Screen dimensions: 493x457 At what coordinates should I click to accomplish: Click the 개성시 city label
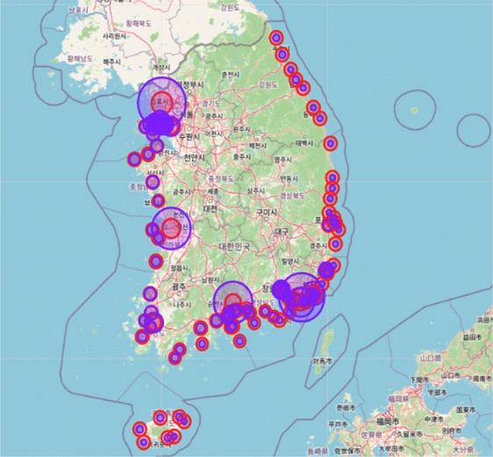[161, 68]
